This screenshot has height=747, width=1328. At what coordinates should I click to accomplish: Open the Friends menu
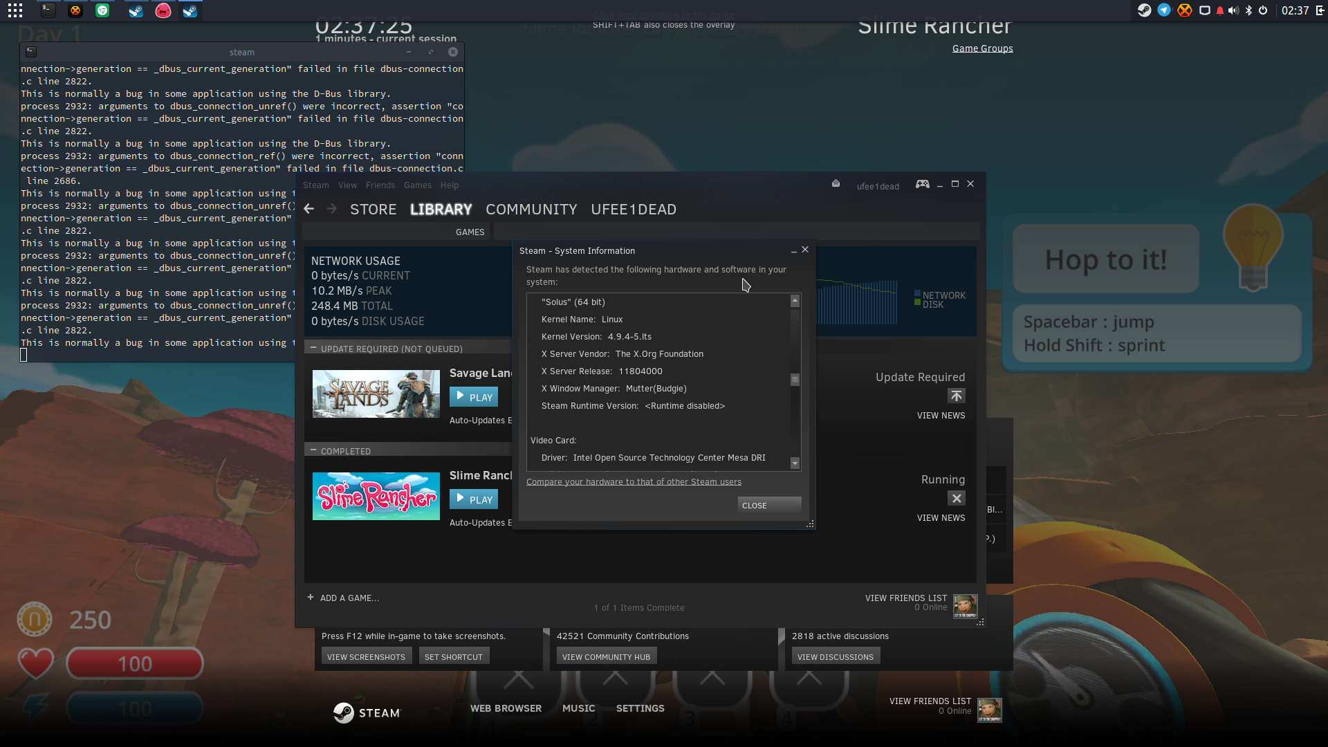click(380, 185)
